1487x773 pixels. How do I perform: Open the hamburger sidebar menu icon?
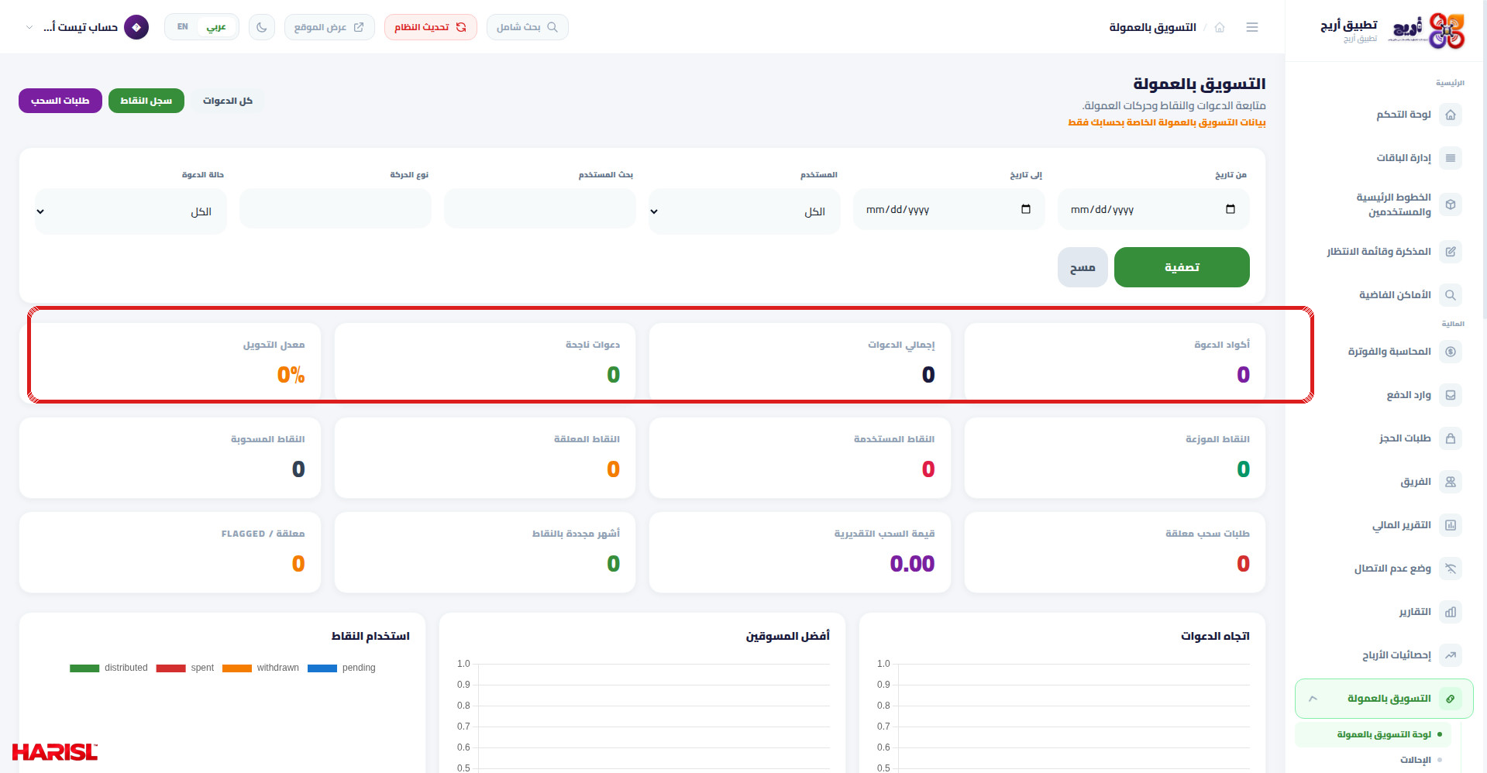tap(1252, 27)
